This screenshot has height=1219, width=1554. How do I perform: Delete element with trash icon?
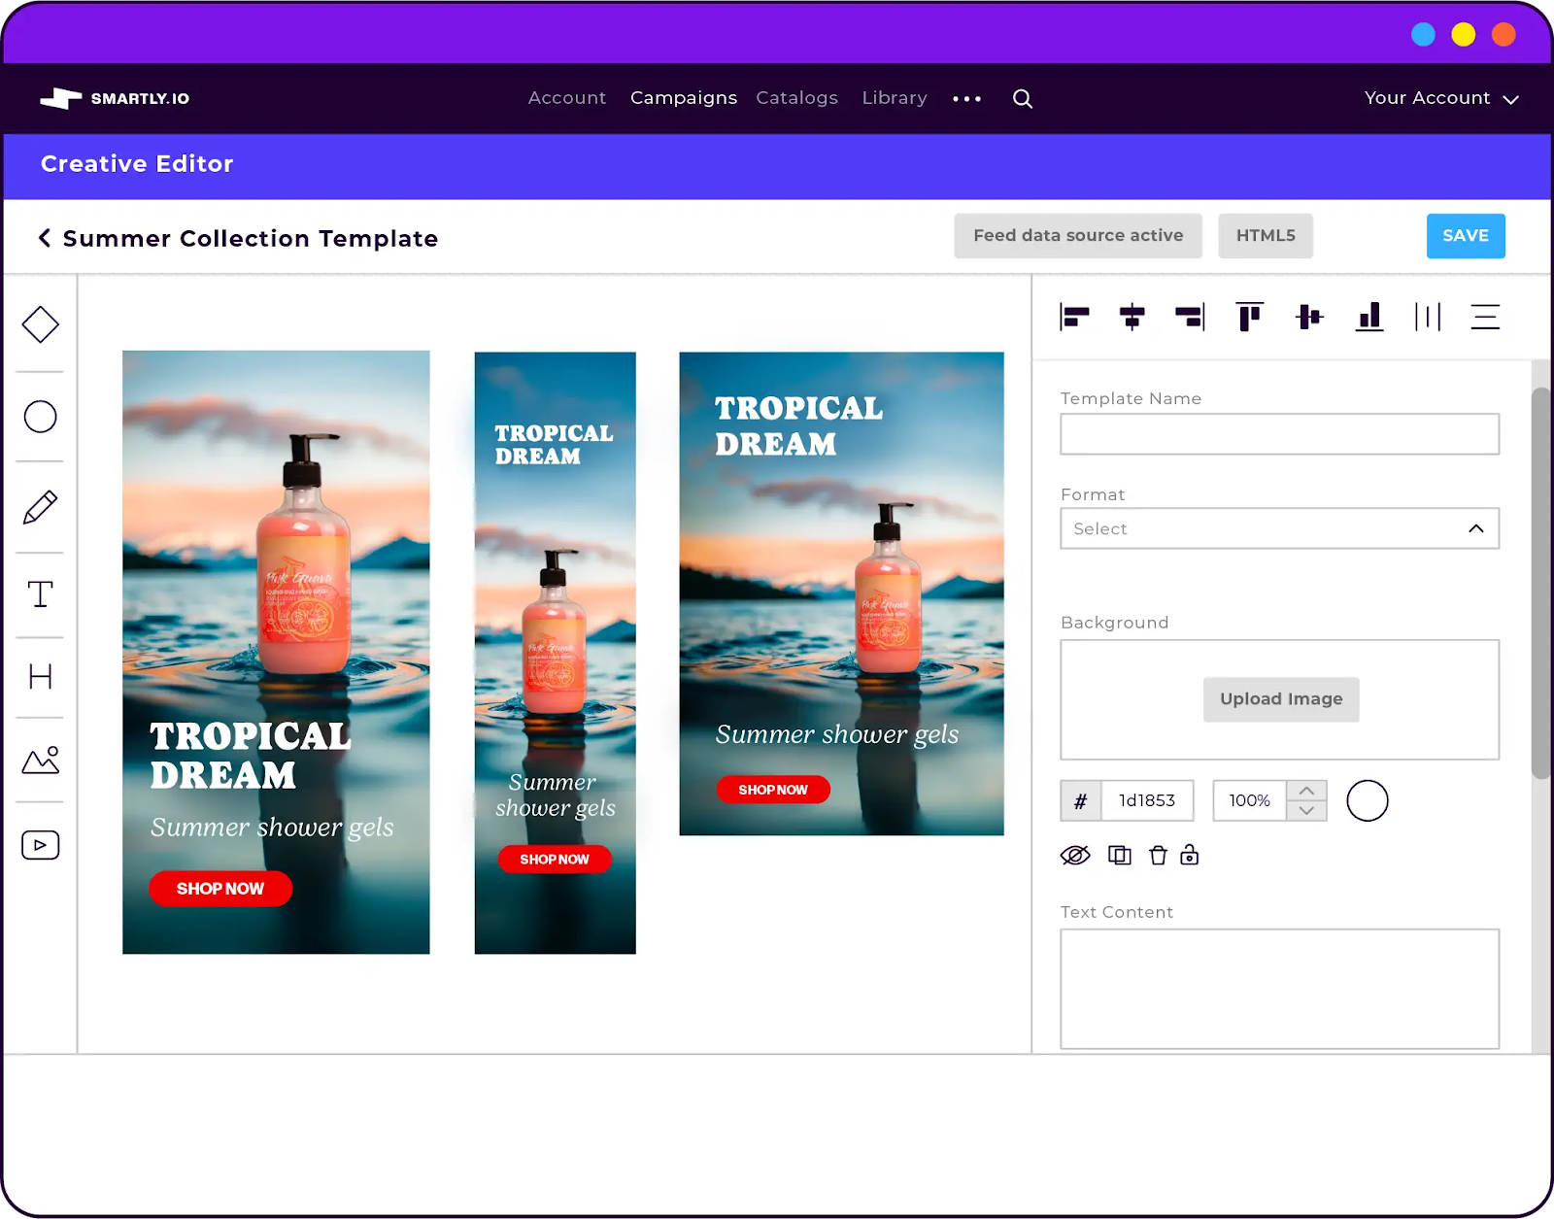[1158, 856]
